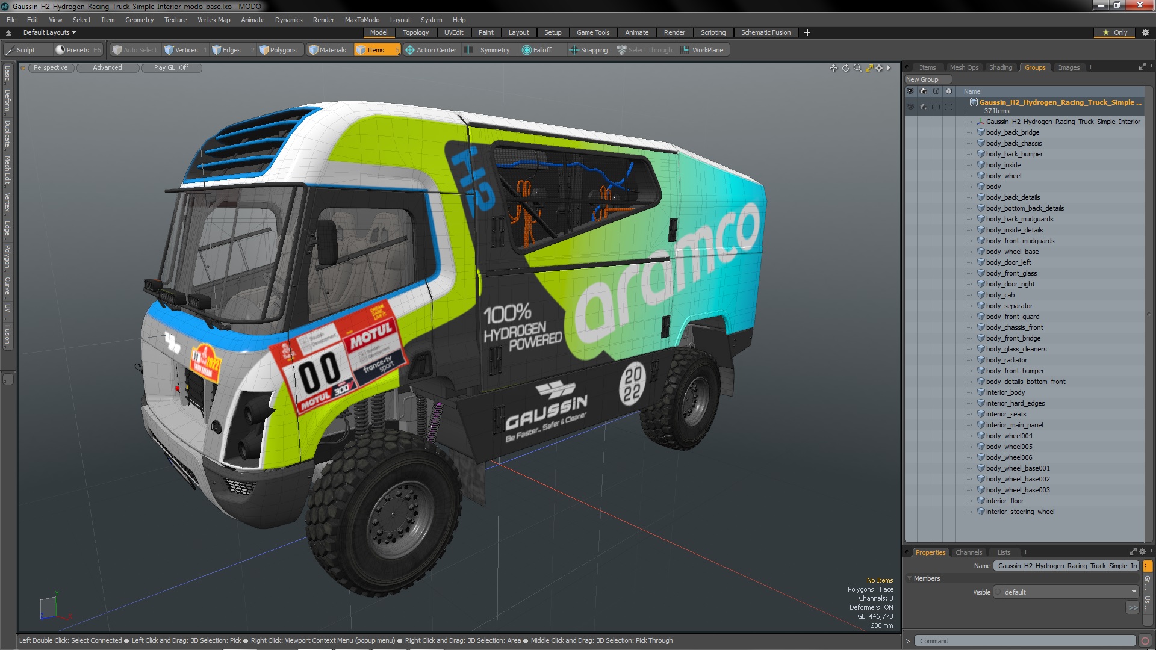This screenshot has width=1156, height=650.
Task: Toggle visibility eye of the Gaussin_H2 group
Action: pos(910,107)
